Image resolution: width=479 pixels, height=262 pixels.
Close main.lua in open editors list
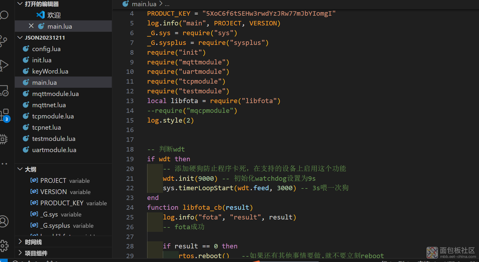[31, 26]
